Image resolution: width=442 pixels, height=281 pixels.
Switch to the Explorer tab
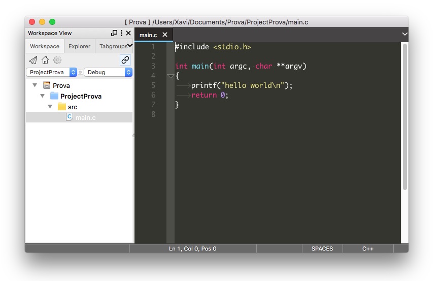point(79,46)
